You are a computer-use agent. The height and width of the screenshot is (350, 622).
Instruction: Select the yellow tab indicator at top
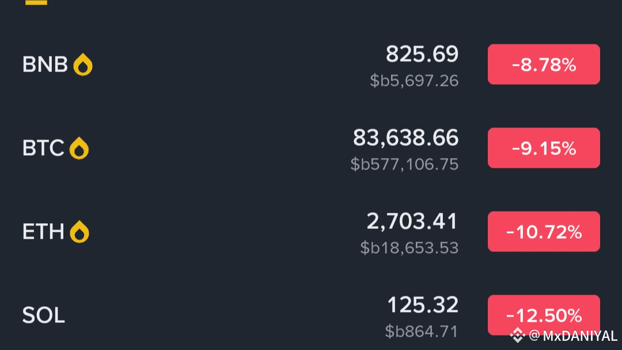click(x=36, y=2)
